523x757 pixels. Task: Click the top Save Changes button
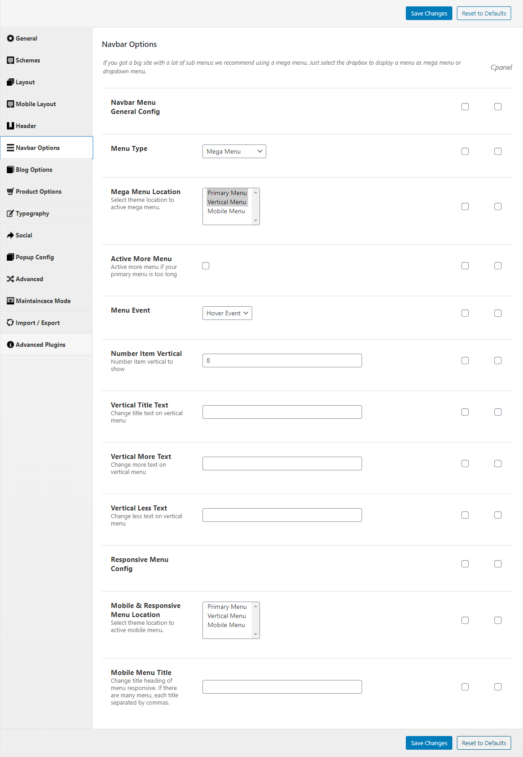429,13
